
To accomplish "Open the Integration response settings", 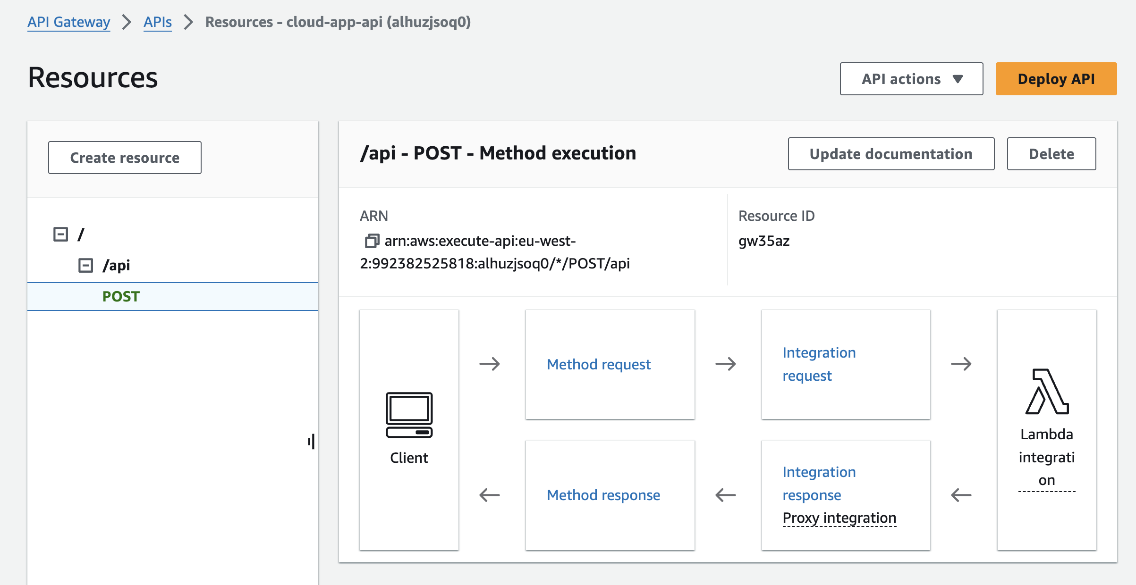I will [819, 483].
